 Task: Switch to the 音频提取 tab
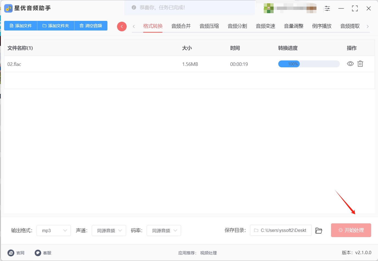350,26
